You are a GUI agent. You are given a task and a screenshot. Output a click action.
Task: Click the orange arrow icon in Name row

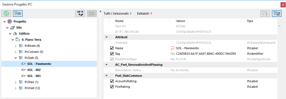(x=172, y=48)
